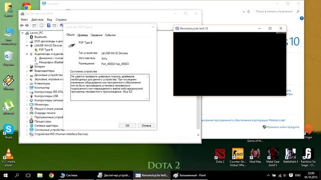Click the blue Help toolbar icon in Device Manager
Image resolution: width=321 pixels, height=180 pixels.
49,25
